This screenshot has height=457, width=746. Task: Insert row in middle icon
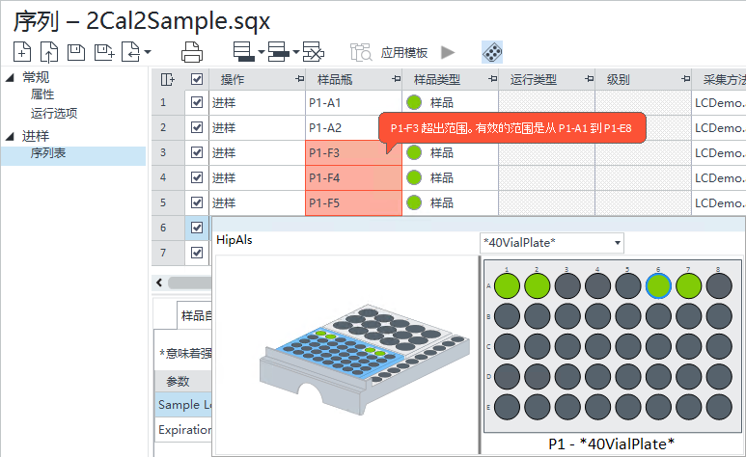point(278,52)
